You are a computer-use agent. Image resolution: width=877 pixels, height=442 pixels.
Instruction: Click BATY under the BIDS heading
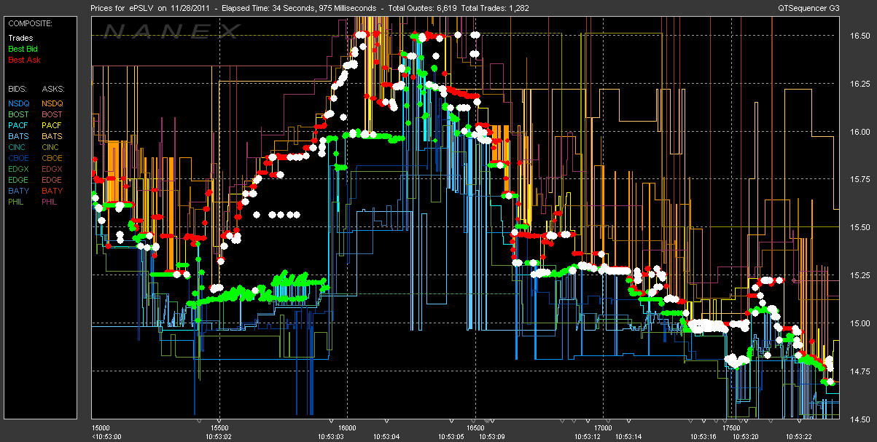click(19, 191)
